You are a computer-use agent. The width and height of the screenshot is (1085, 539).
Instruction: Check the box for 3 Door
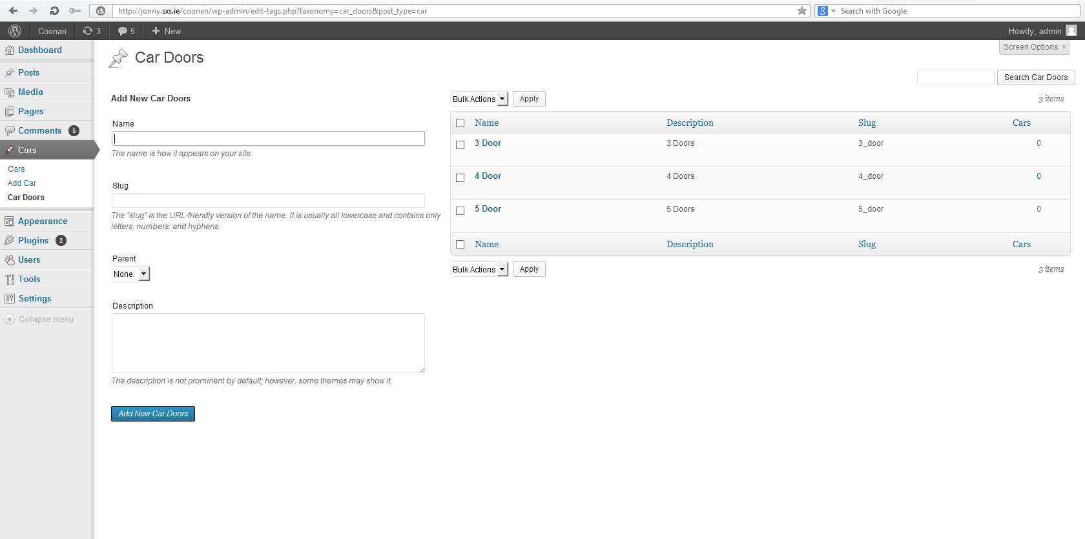460,145
